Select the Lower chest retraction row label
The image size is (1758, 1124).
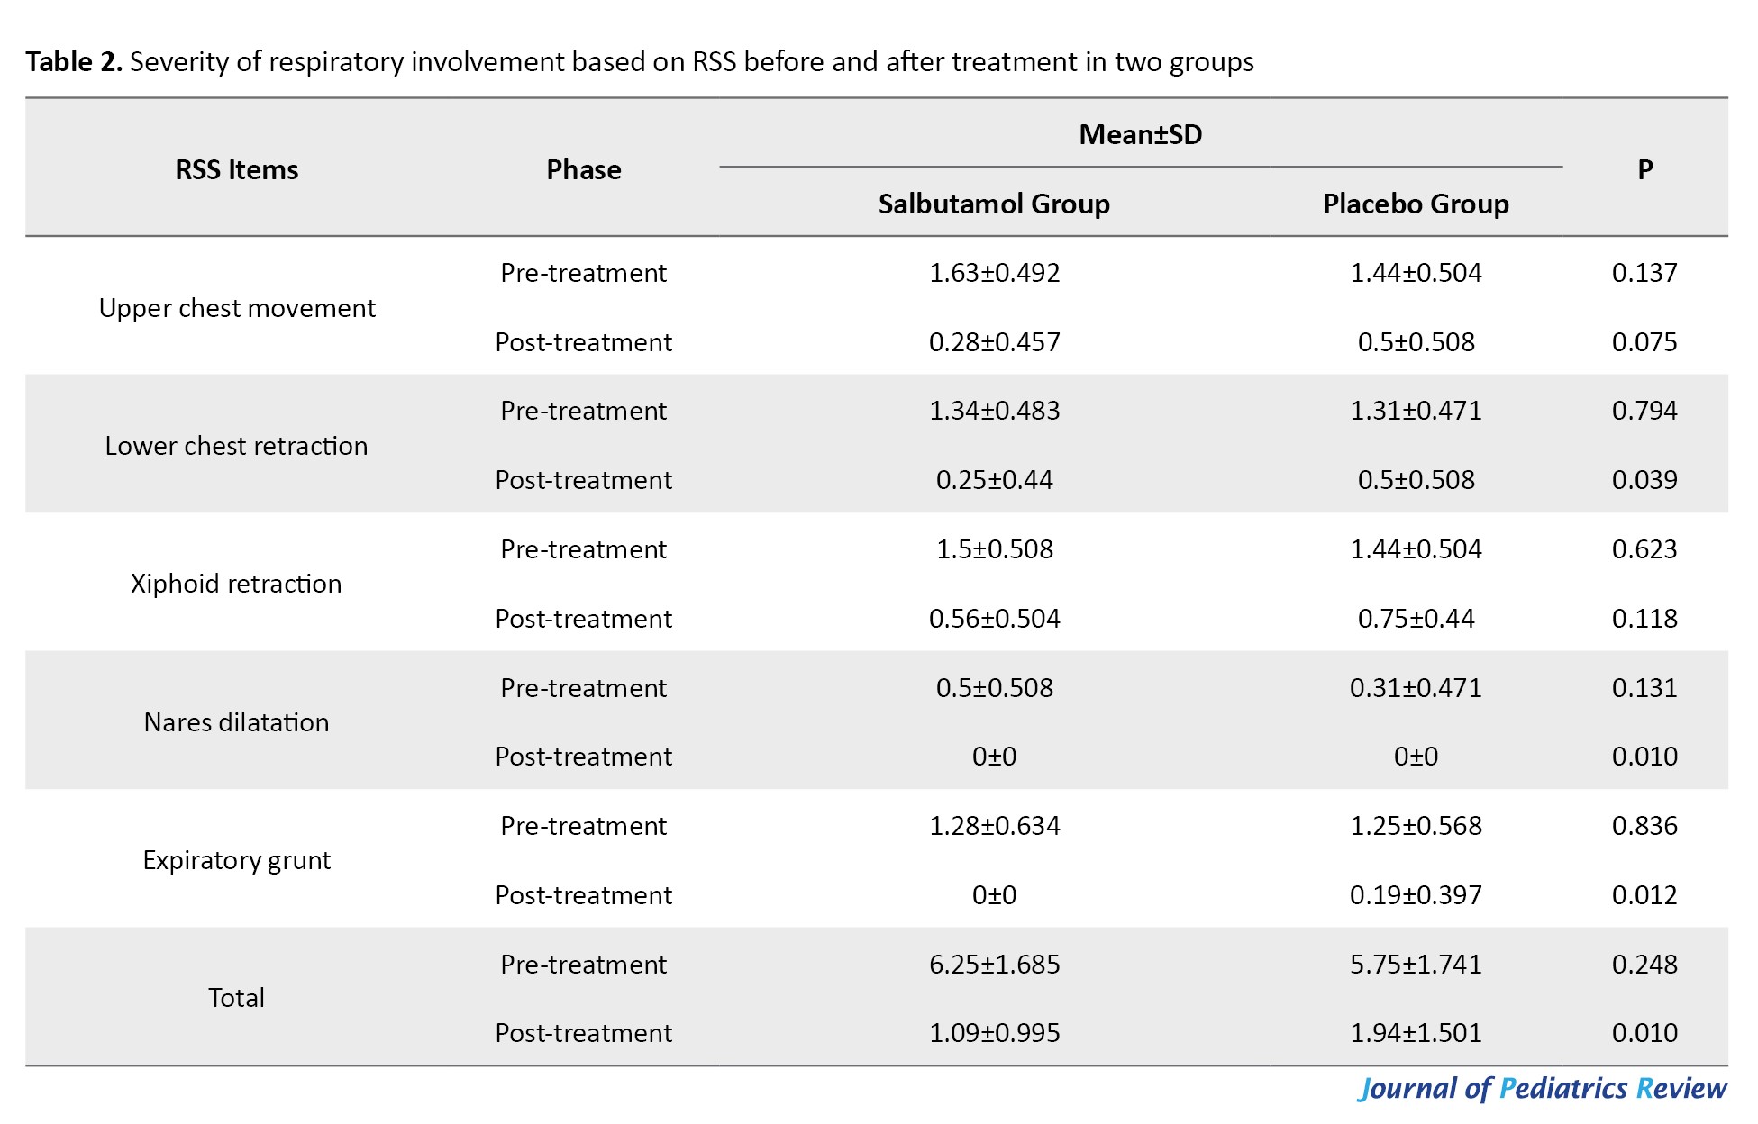click(x=236, y=446)
